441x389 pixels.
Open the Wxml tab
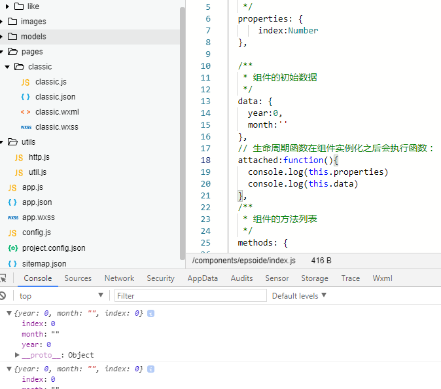tap(382, 278)
